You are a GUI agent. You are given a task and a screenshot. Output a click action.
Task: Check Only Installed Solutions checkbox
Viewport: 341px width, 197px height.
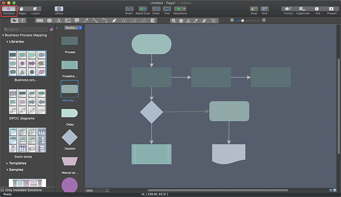(x=2, y=190)
